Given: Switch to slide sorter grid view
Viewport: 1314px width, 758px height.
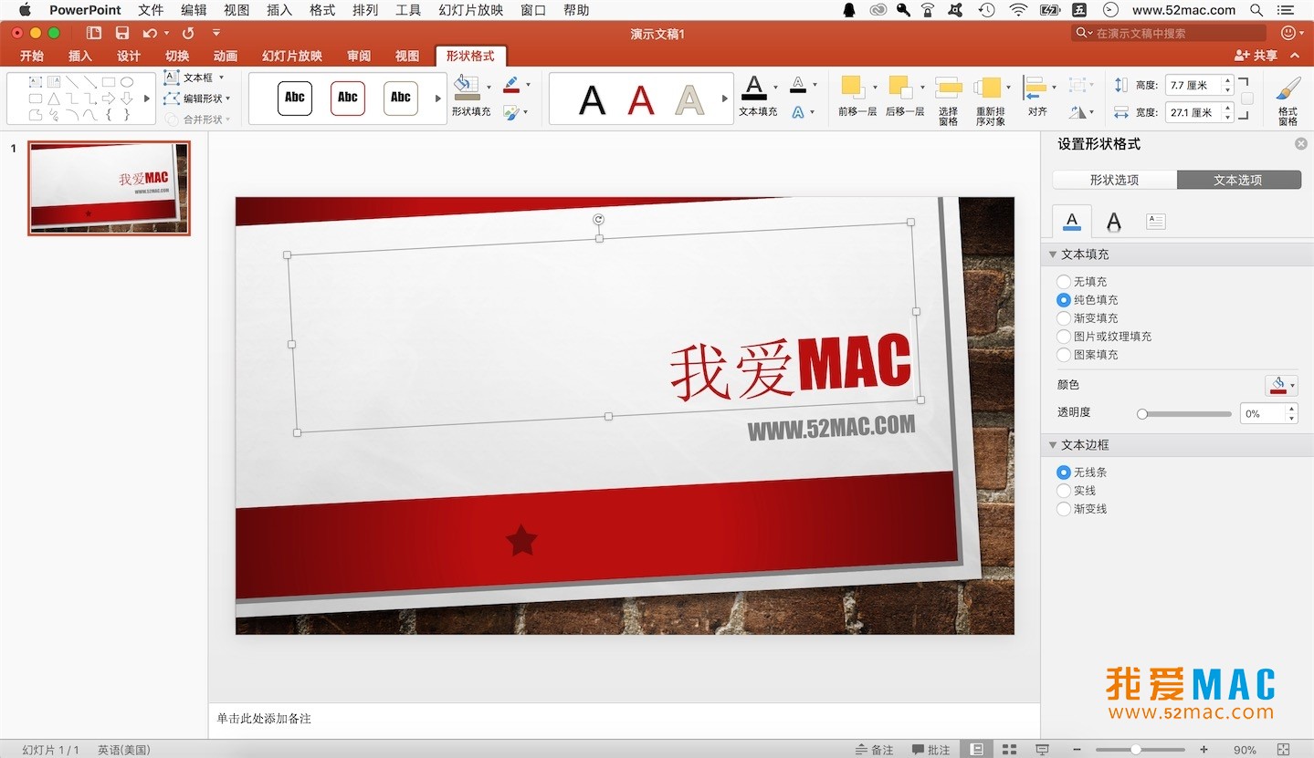Looking at the screenshot, I should [x=1009, y=750].
